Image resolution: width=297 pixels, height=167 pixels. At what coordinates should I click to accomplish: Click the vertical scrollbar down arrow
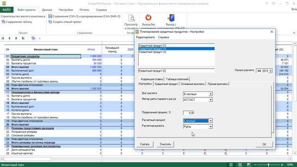click(295, 153)
